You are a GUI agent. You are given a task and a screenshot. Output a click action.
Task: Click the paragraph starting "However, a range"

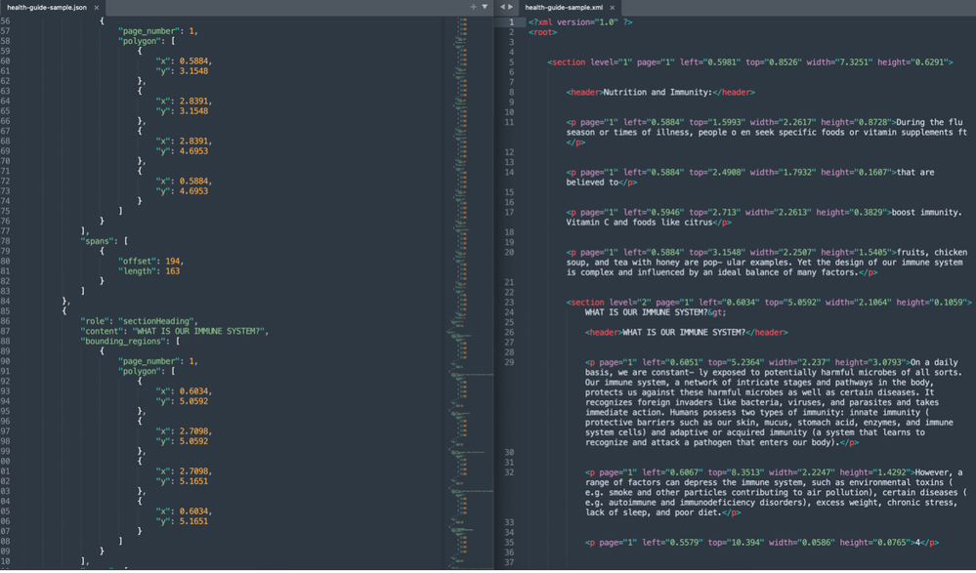[774, 492]
